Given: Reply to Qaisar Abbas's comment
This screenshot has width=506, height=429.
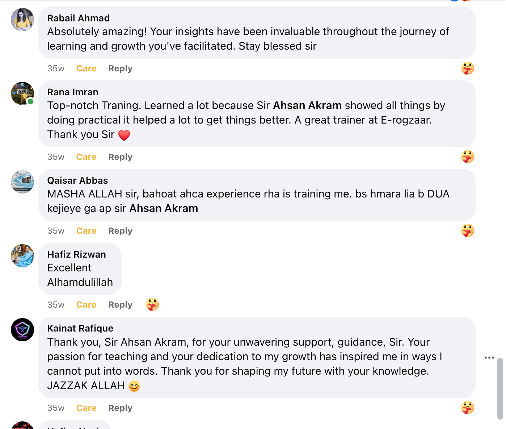Looking at the screenshot, I should coord(120,231).
